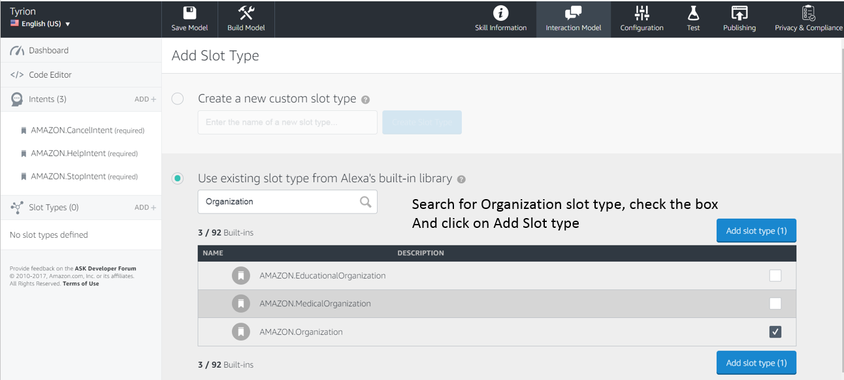844x380 pixels.
Task: Click the Dashboard gauge icon
Action: point(17,50)
